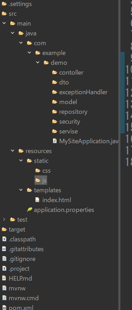Image resolution: width=132 pixels, height=310 pixels.
Task: Select the css folder
Action: 47,171
